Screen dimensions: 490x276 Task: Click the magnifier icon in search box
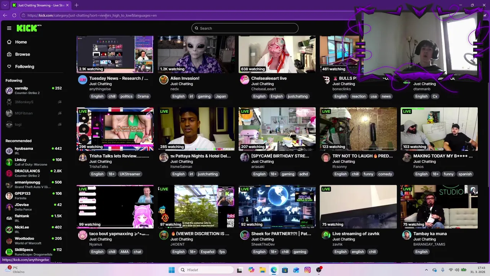pyautogui.click(x=196, y=28)
